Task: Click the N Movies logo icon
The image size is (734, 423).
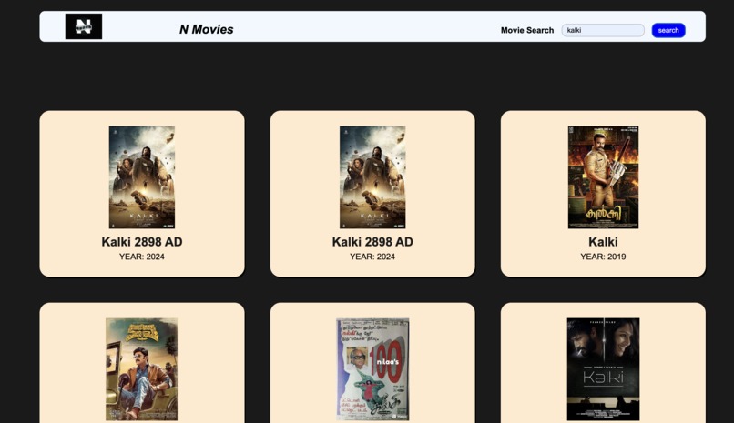Action: click(83, 26)
